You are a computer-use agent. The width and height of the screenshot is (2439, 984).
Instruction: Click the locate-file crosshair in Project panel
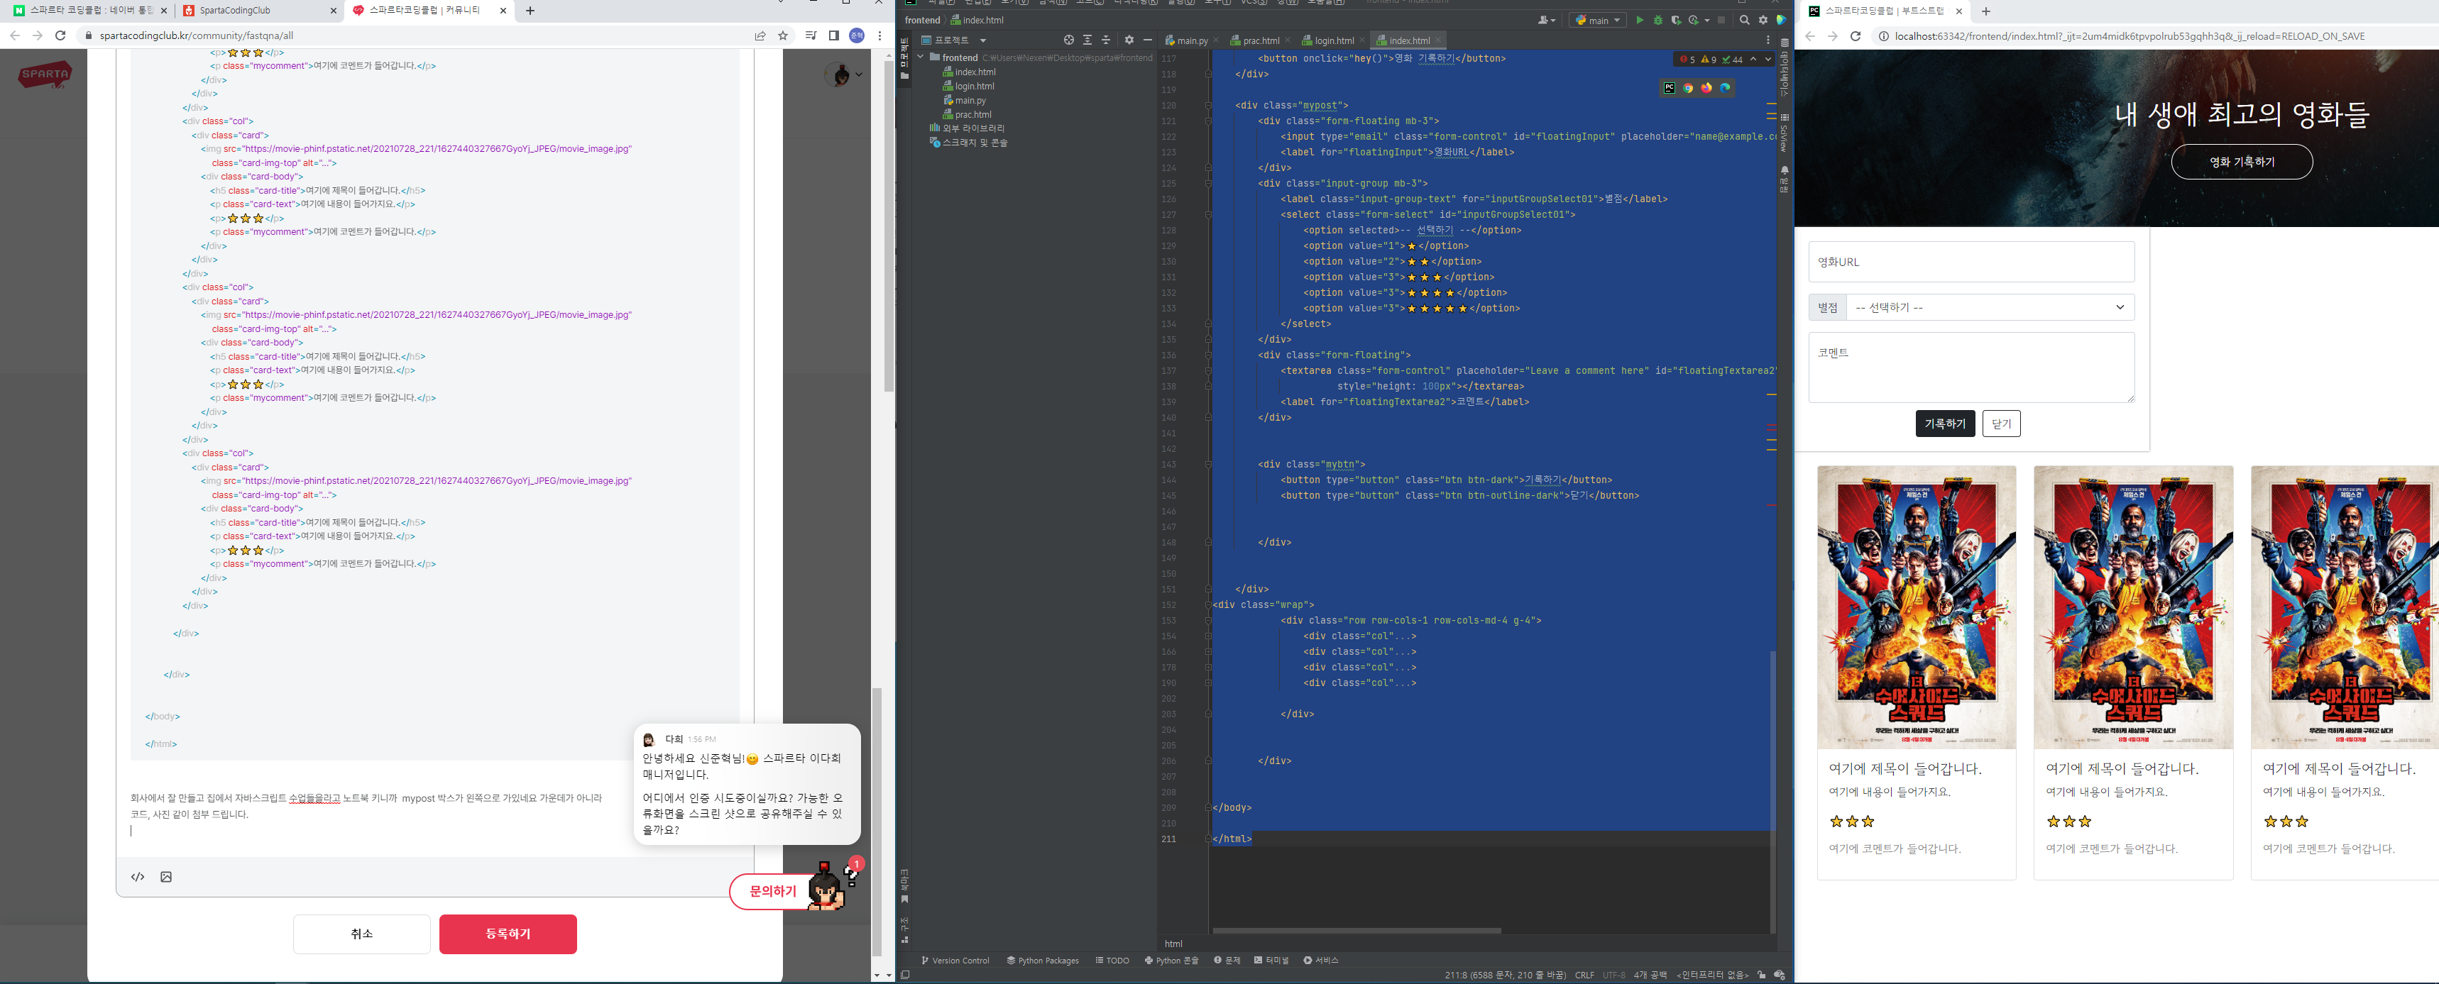1068,40
